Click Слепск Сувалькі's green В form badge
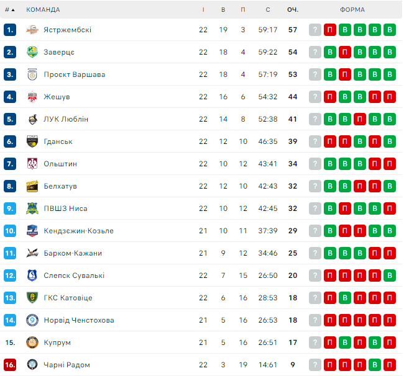 (x=390, y=275)
